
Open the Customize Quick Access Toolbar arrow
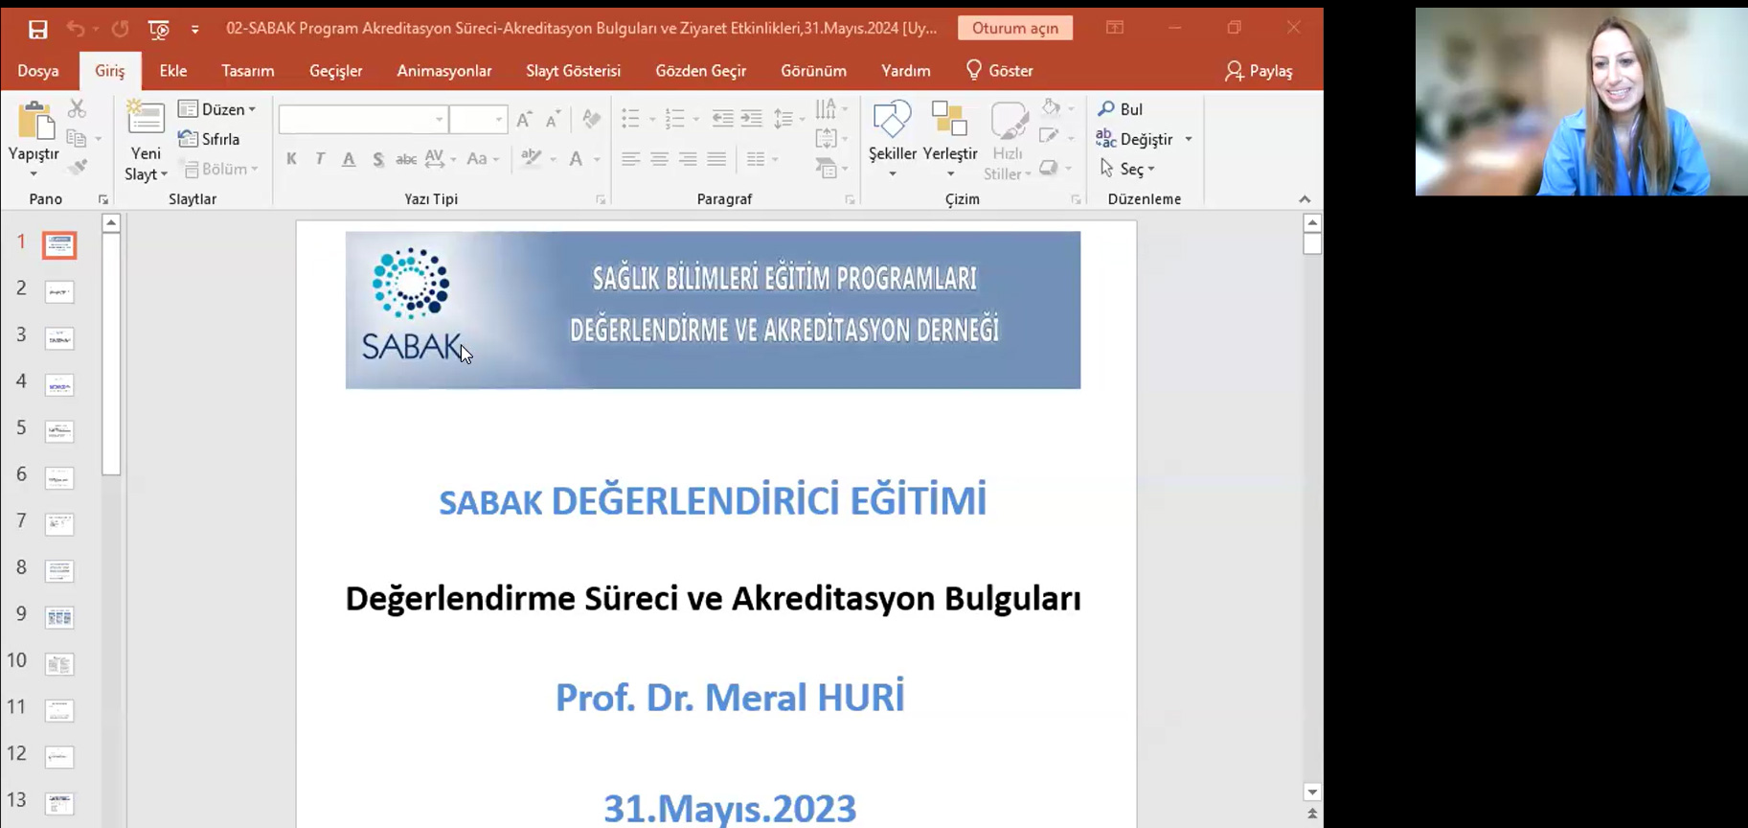click(x=195, y=30)
